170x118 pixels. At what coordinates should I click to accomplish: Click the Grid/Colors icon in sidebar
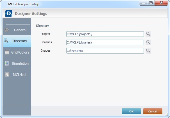click(x=7, y=52)
